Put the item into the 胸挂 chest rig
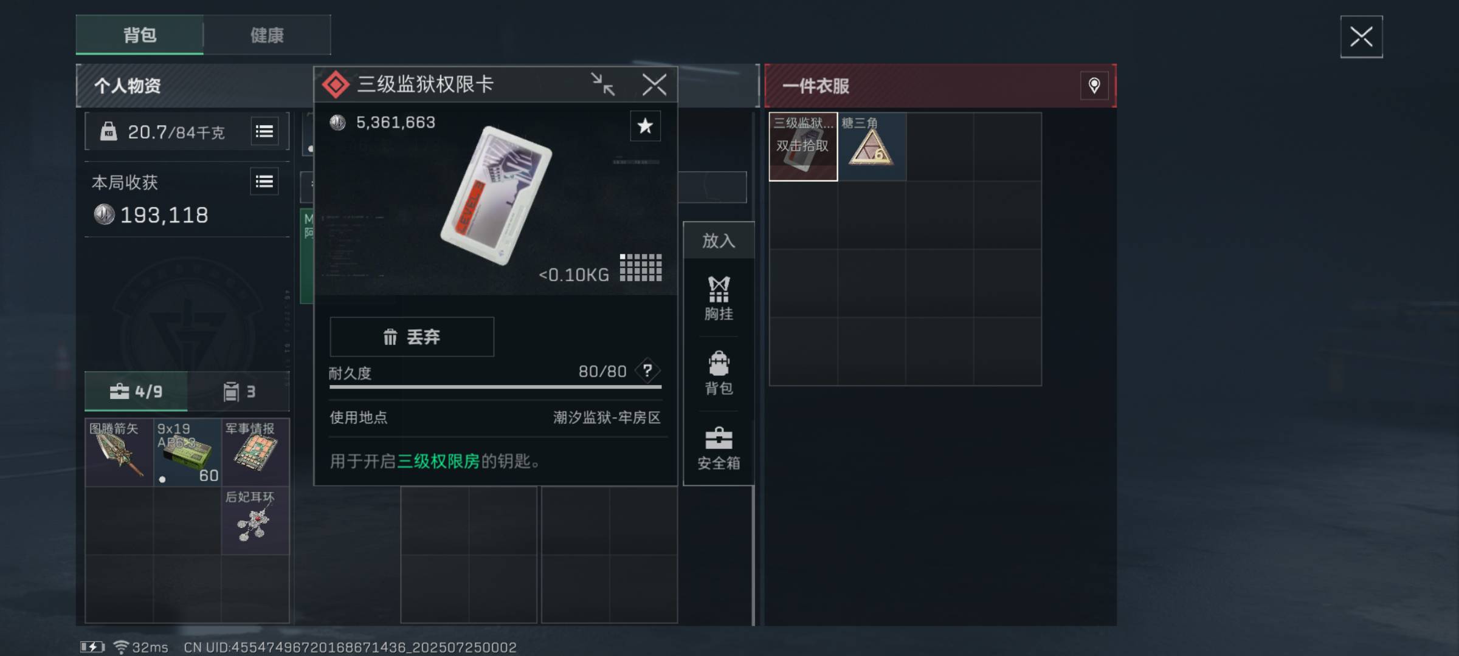This screenshot has height=656, width=1459. (x=719, y=298)
